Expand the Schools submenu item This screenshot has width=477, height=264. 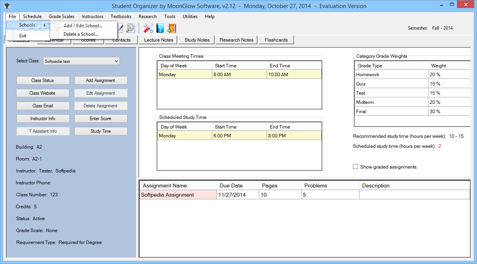click(x=28, y=25)
